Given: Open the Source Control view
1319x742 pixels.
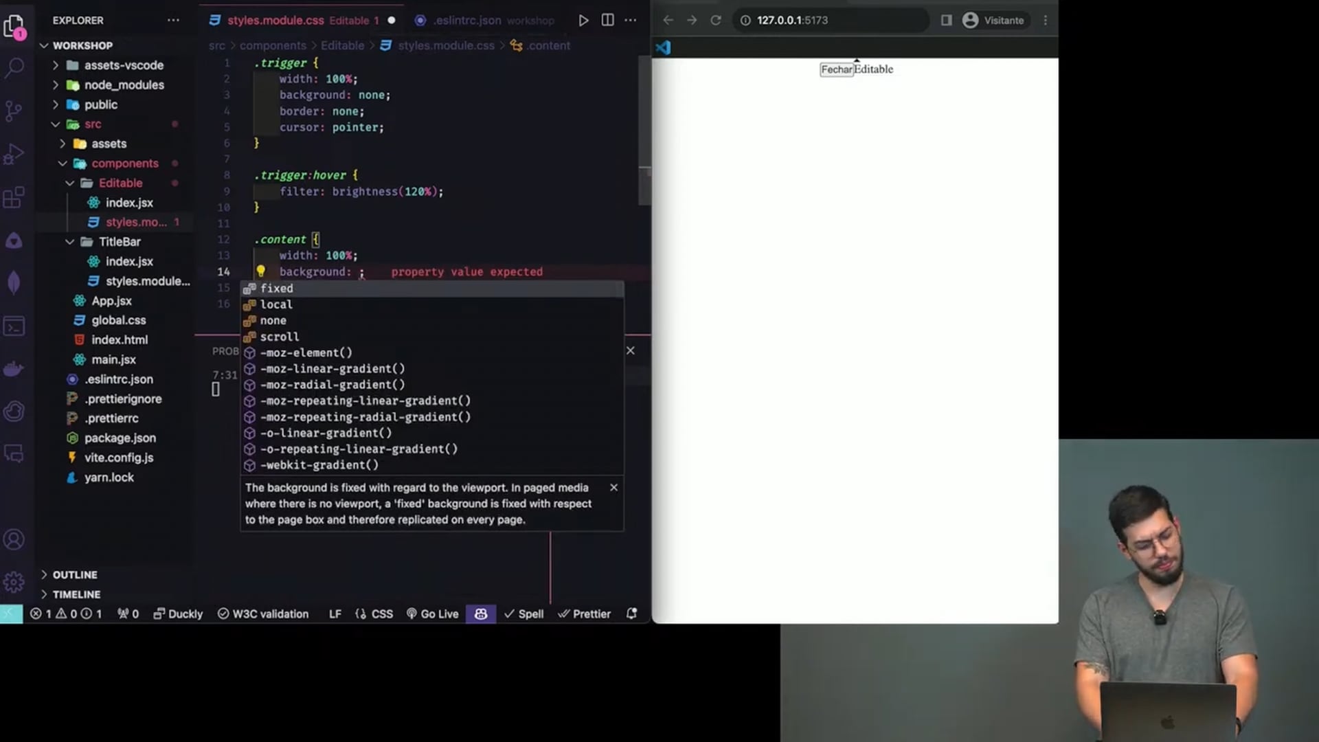Looking at the screenshot, I should point(14,111).
